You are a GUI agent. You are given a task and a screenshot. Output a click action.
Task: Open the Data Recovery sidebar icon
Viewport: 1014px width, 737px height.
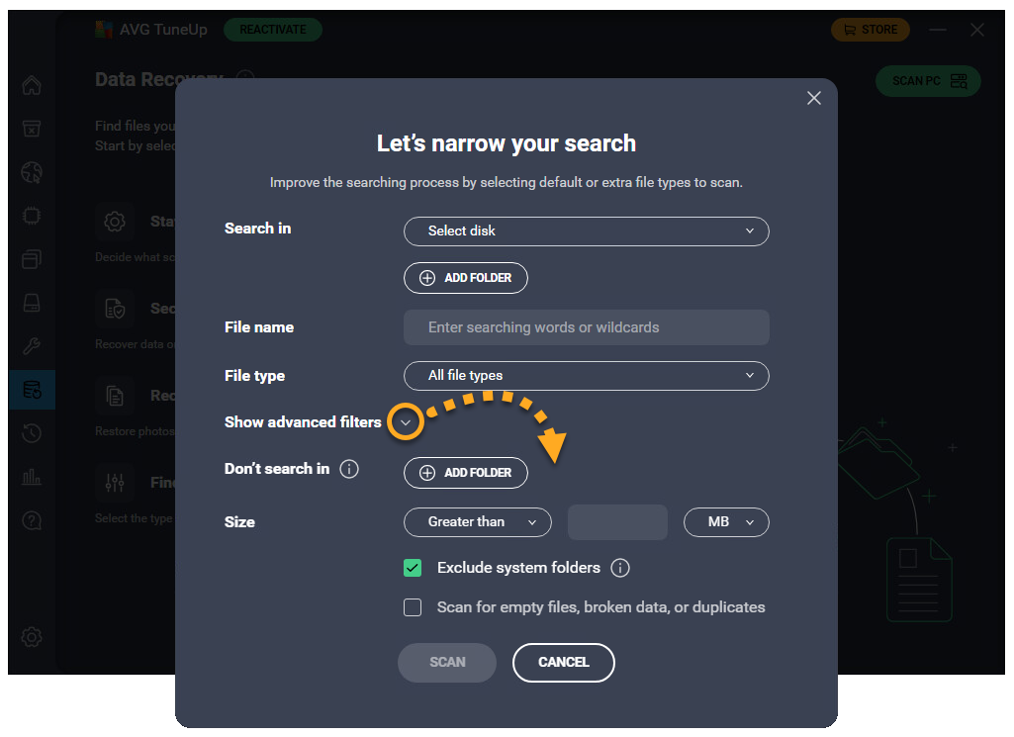pos(32,390)
